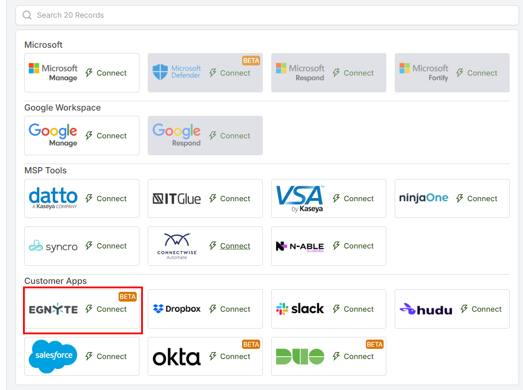
Task: Click the Dropbox logo
Action: (x=177, y=309)
